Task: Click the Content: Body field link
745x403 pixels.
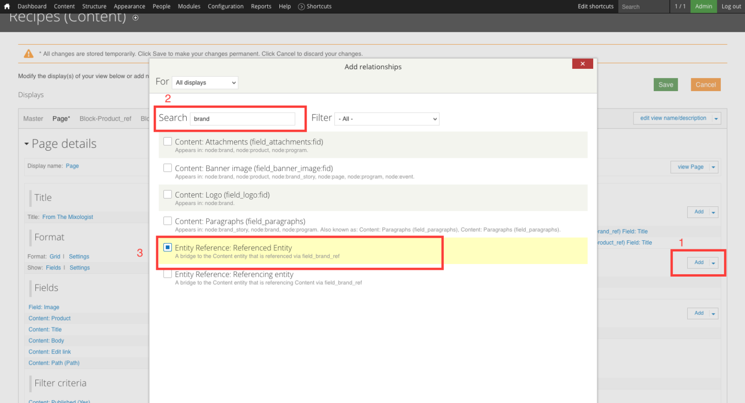Action: pyautogui.click(x=46, y=341)
